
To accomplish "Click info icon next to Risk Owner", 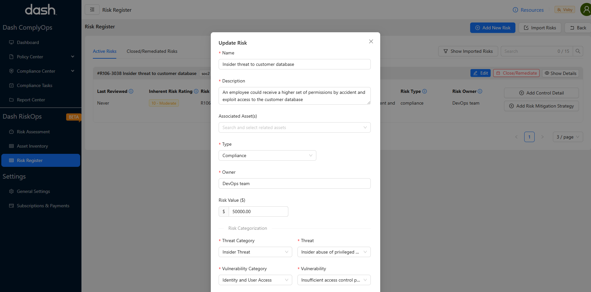I will (x=480, y=91).
